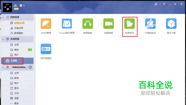Select 影音图铃 in sidebar
This screenshot has height=105, width=186.
pos(17,33)
